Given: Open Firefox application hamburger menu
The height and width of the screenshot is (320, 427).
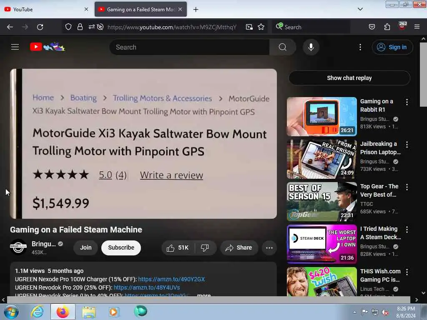Looking at the screenshot, I should [x=417, y=27].
